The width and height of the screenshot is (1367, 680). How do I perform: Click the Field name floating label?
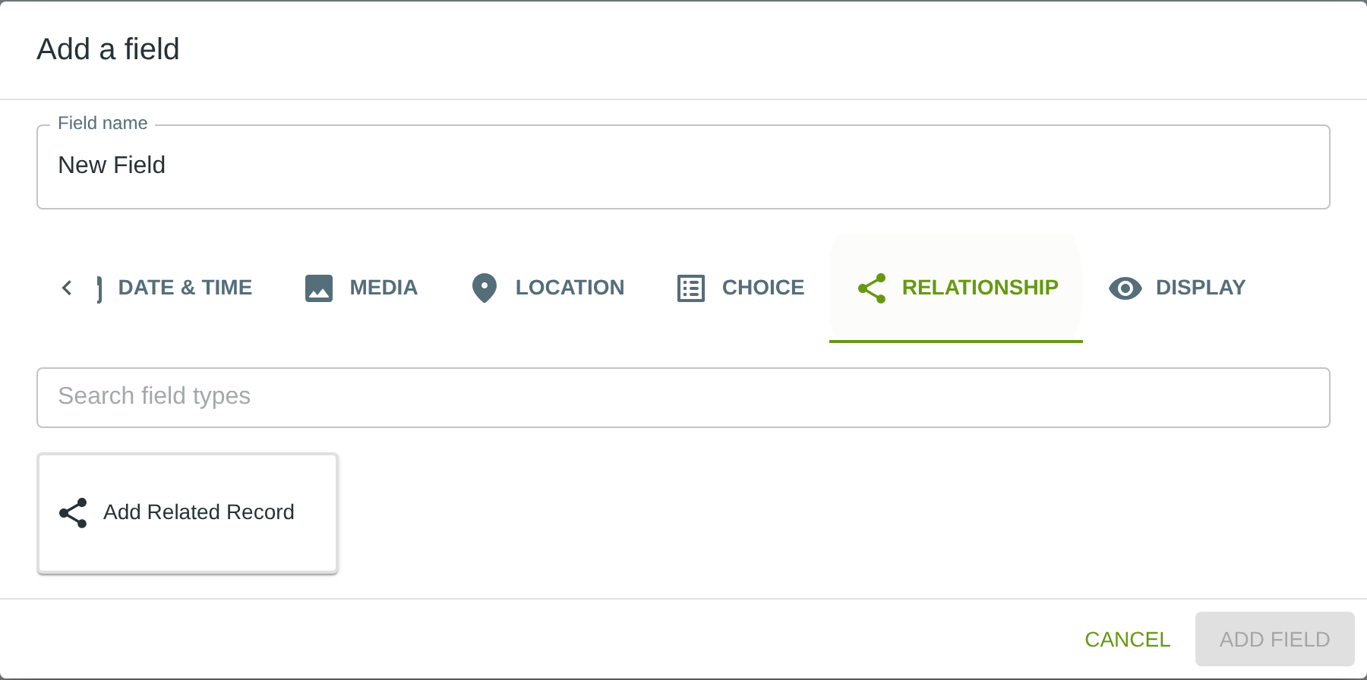pyautogui.click(x=103, y=124)
